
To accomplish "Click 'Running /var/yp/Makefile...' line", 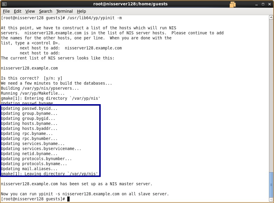I will coord(33,94).
